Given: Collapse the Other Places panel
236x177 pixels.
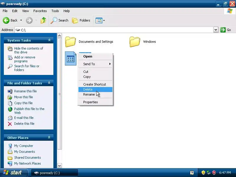Looking at the screenshot, I should coord(49,137).
